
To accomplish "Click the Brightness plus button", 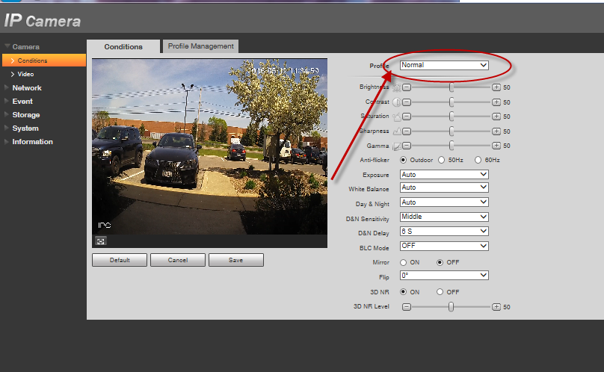I will [x=496, y=87].
